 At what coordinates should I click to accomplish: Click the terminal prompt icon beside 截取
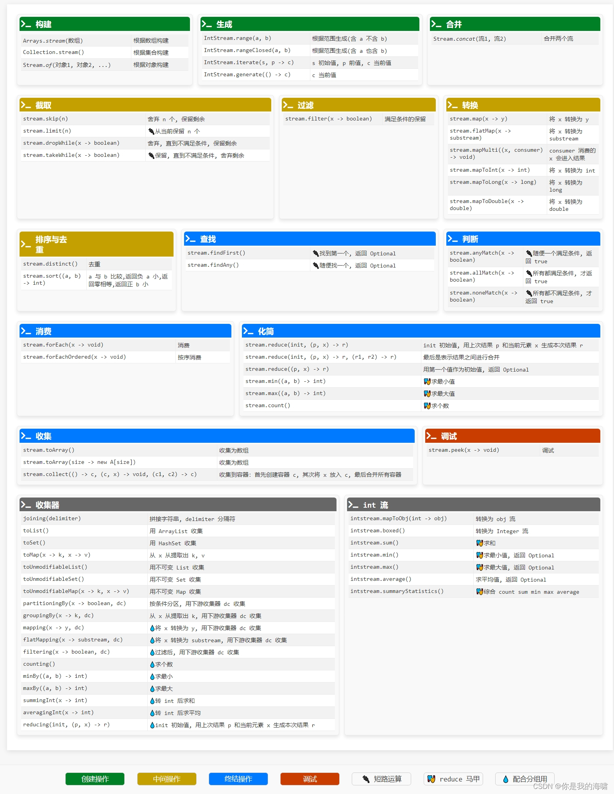coord(26,105)
